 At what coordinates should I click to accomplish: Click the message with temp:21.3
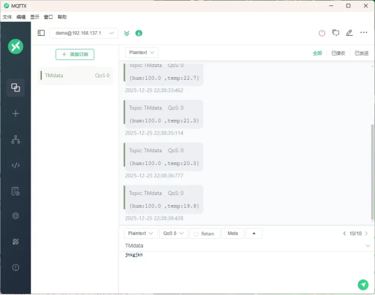tap(164, 114)
